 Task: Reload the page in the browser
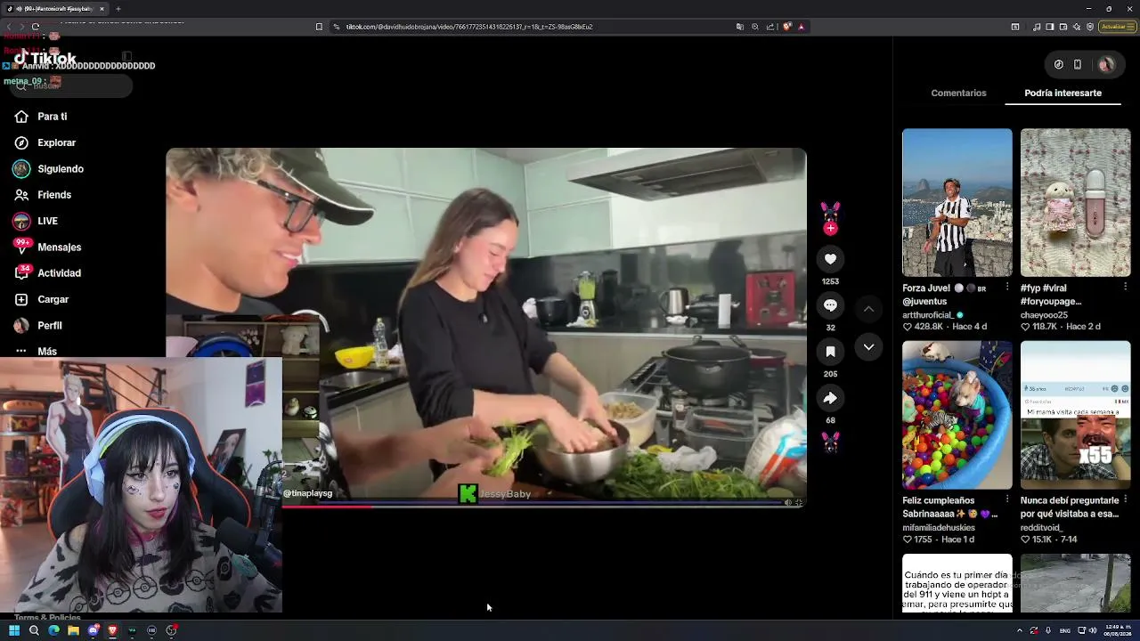[36, 27]
